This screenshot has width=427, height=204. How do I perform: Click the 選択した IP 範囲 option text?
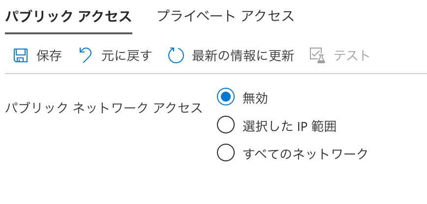click(x=289, y=127)
